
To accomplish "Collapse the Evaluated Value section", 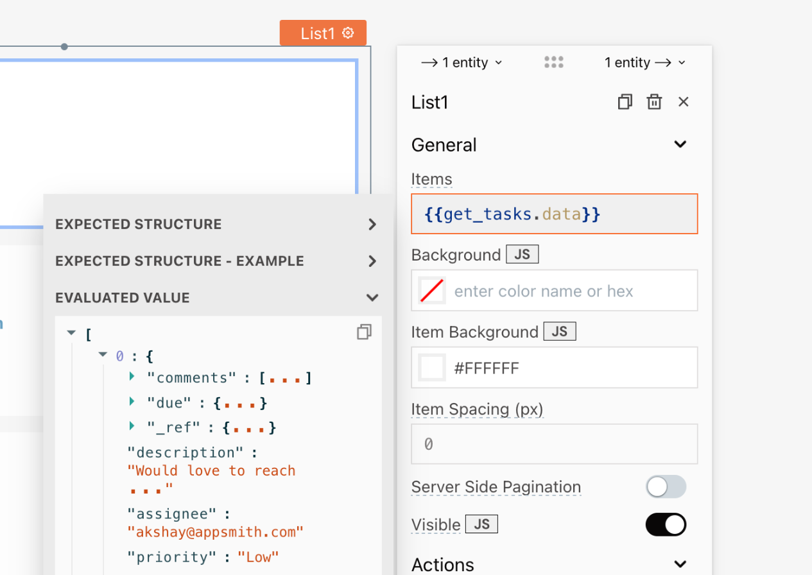I will [x=372, y=298].
